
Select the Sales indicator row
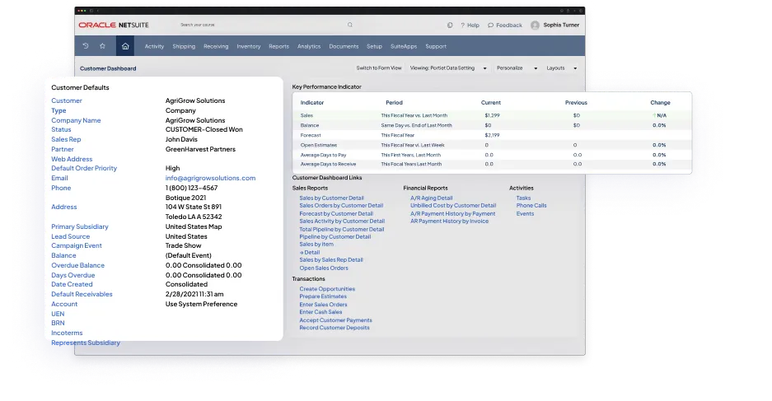pyautogui.click(x=491, y=115)
